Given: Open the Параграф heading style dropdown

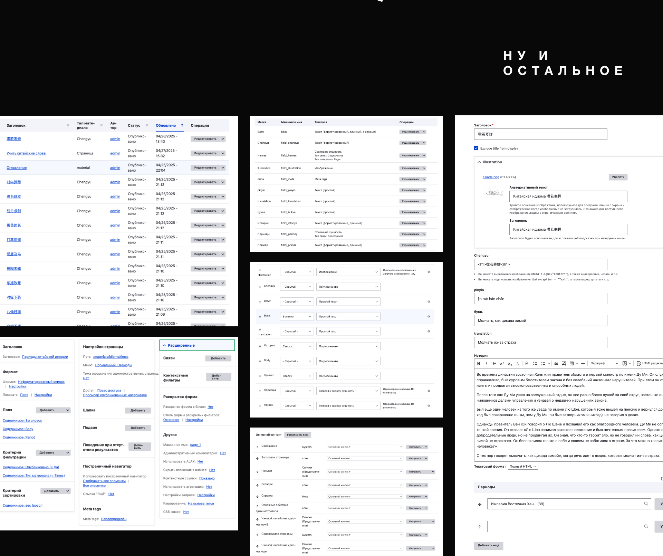Looking at the screenshot, I should point(604,363).
